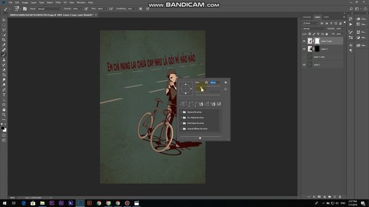Open the File menu
Viewport: 369px width, 207px height.
point(10,2)
